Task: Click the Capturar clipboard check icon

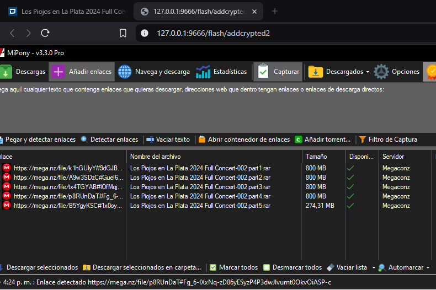Action: tap(263, 71)
